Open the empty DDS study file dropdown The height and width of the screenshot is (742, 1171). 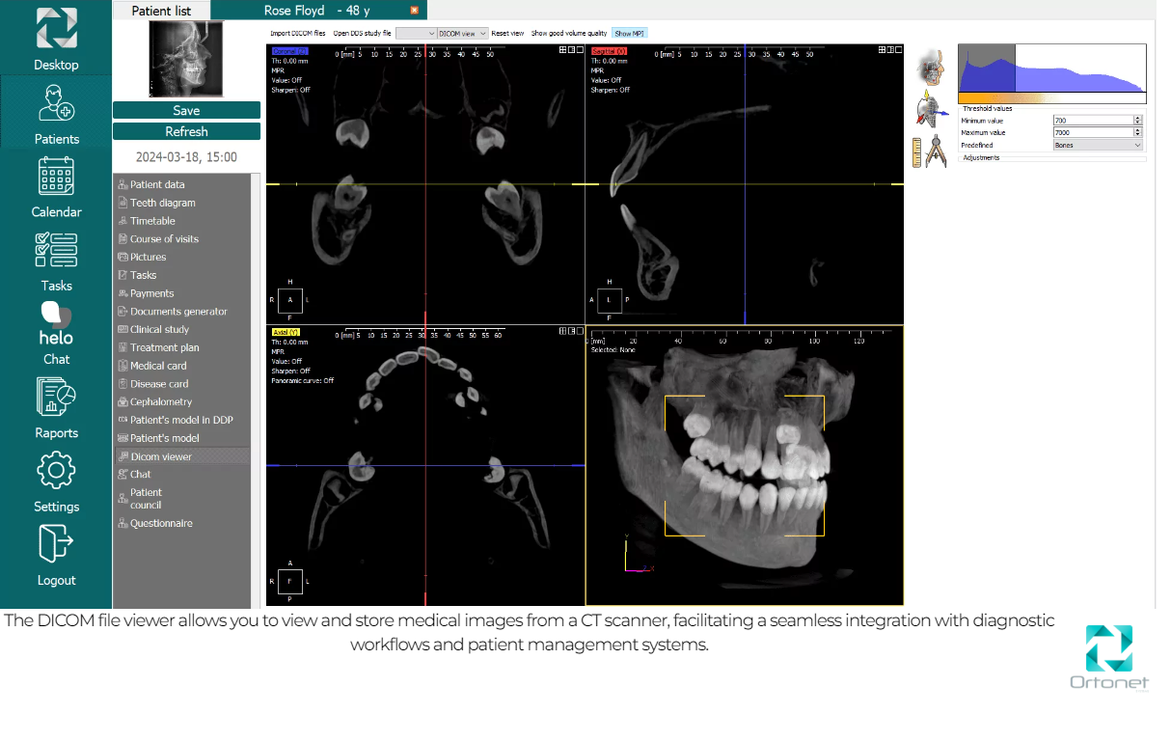[415, 33]
